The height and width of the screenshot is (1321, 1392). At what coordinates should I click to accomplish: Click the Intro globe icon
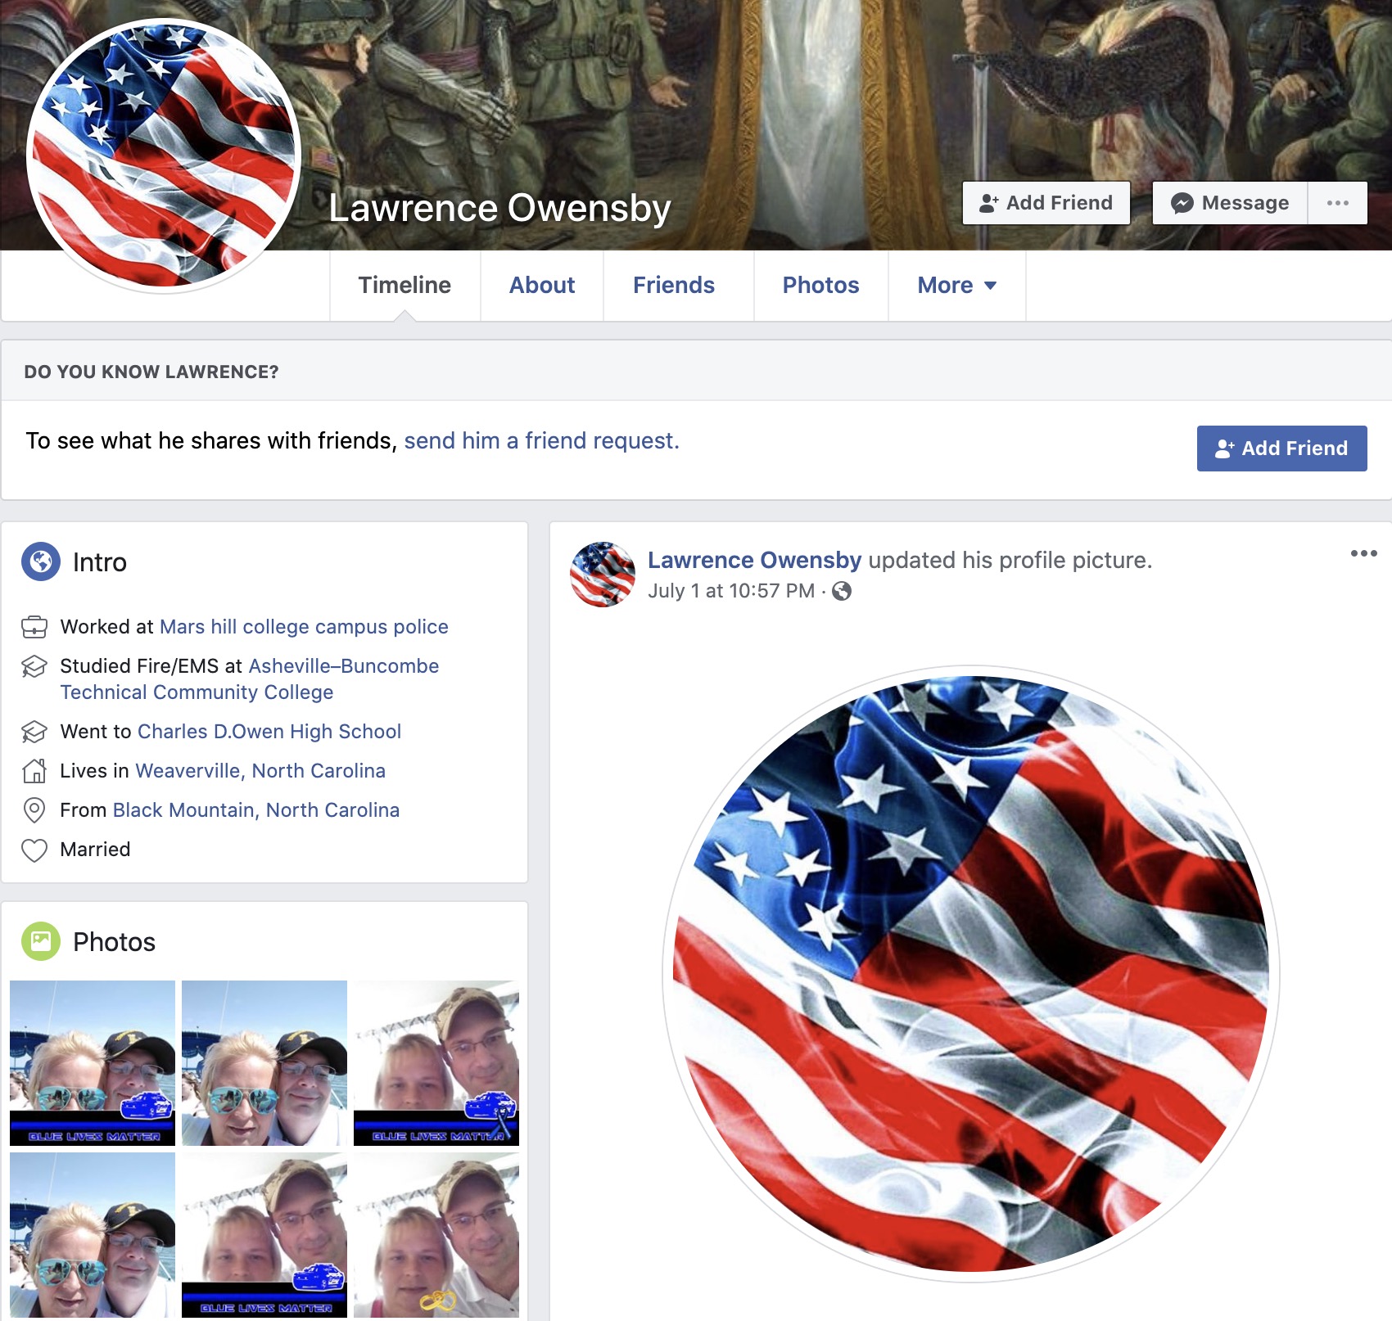coord(41,561)
